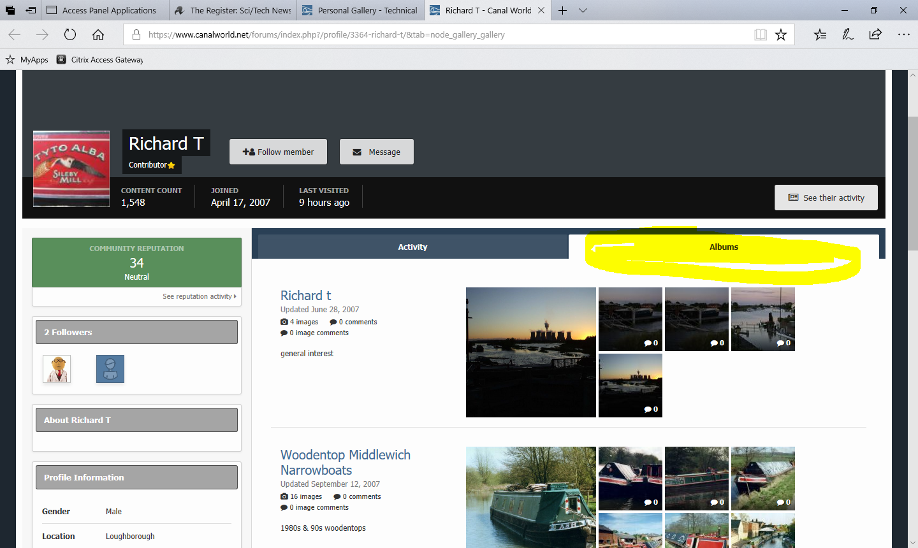This screenshot has width=918, height=548.
Task: Switch to Access Panel Applications tab
Action: [x=106, y=10]
